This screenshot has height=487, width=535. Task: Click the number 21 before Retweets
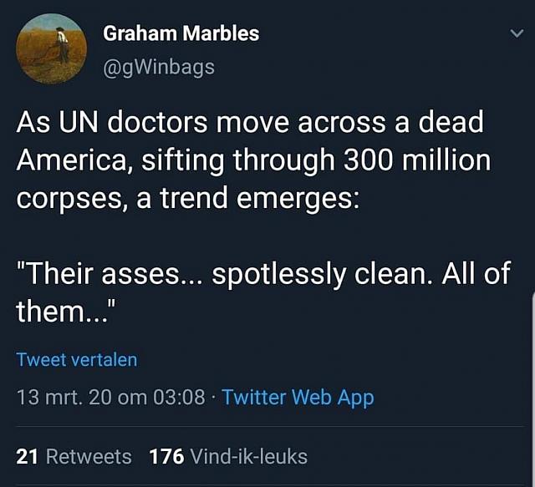(27, 456)
